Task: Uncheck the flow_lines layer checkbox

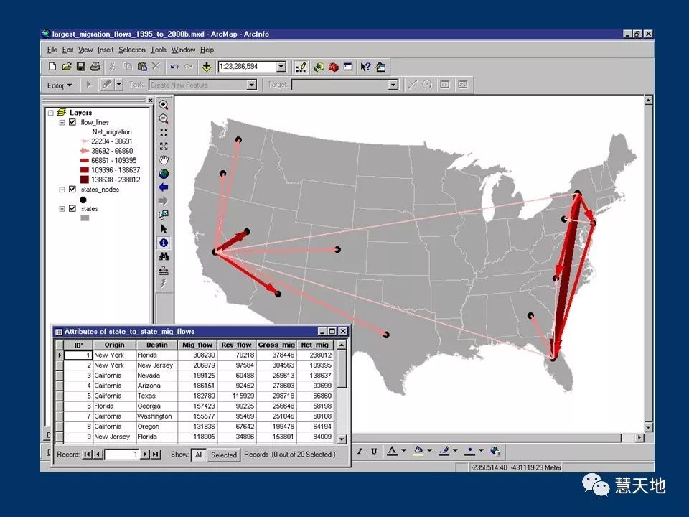Action: [72, 123]
